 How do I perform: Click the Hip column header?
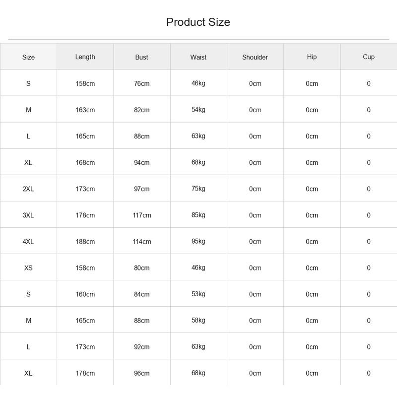pyautogui.click(x=312, y=57)
